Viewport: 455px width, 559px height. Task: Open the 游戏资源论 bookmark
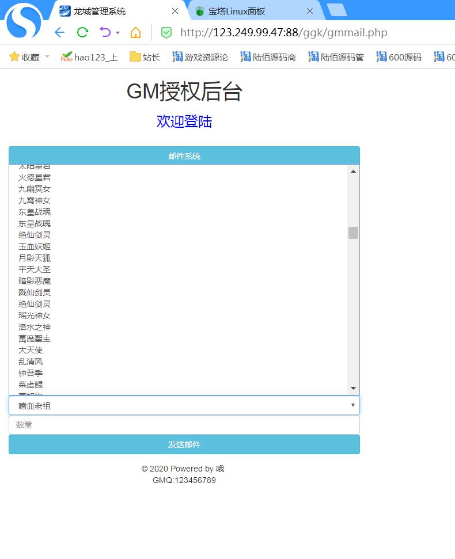point(200,57)
